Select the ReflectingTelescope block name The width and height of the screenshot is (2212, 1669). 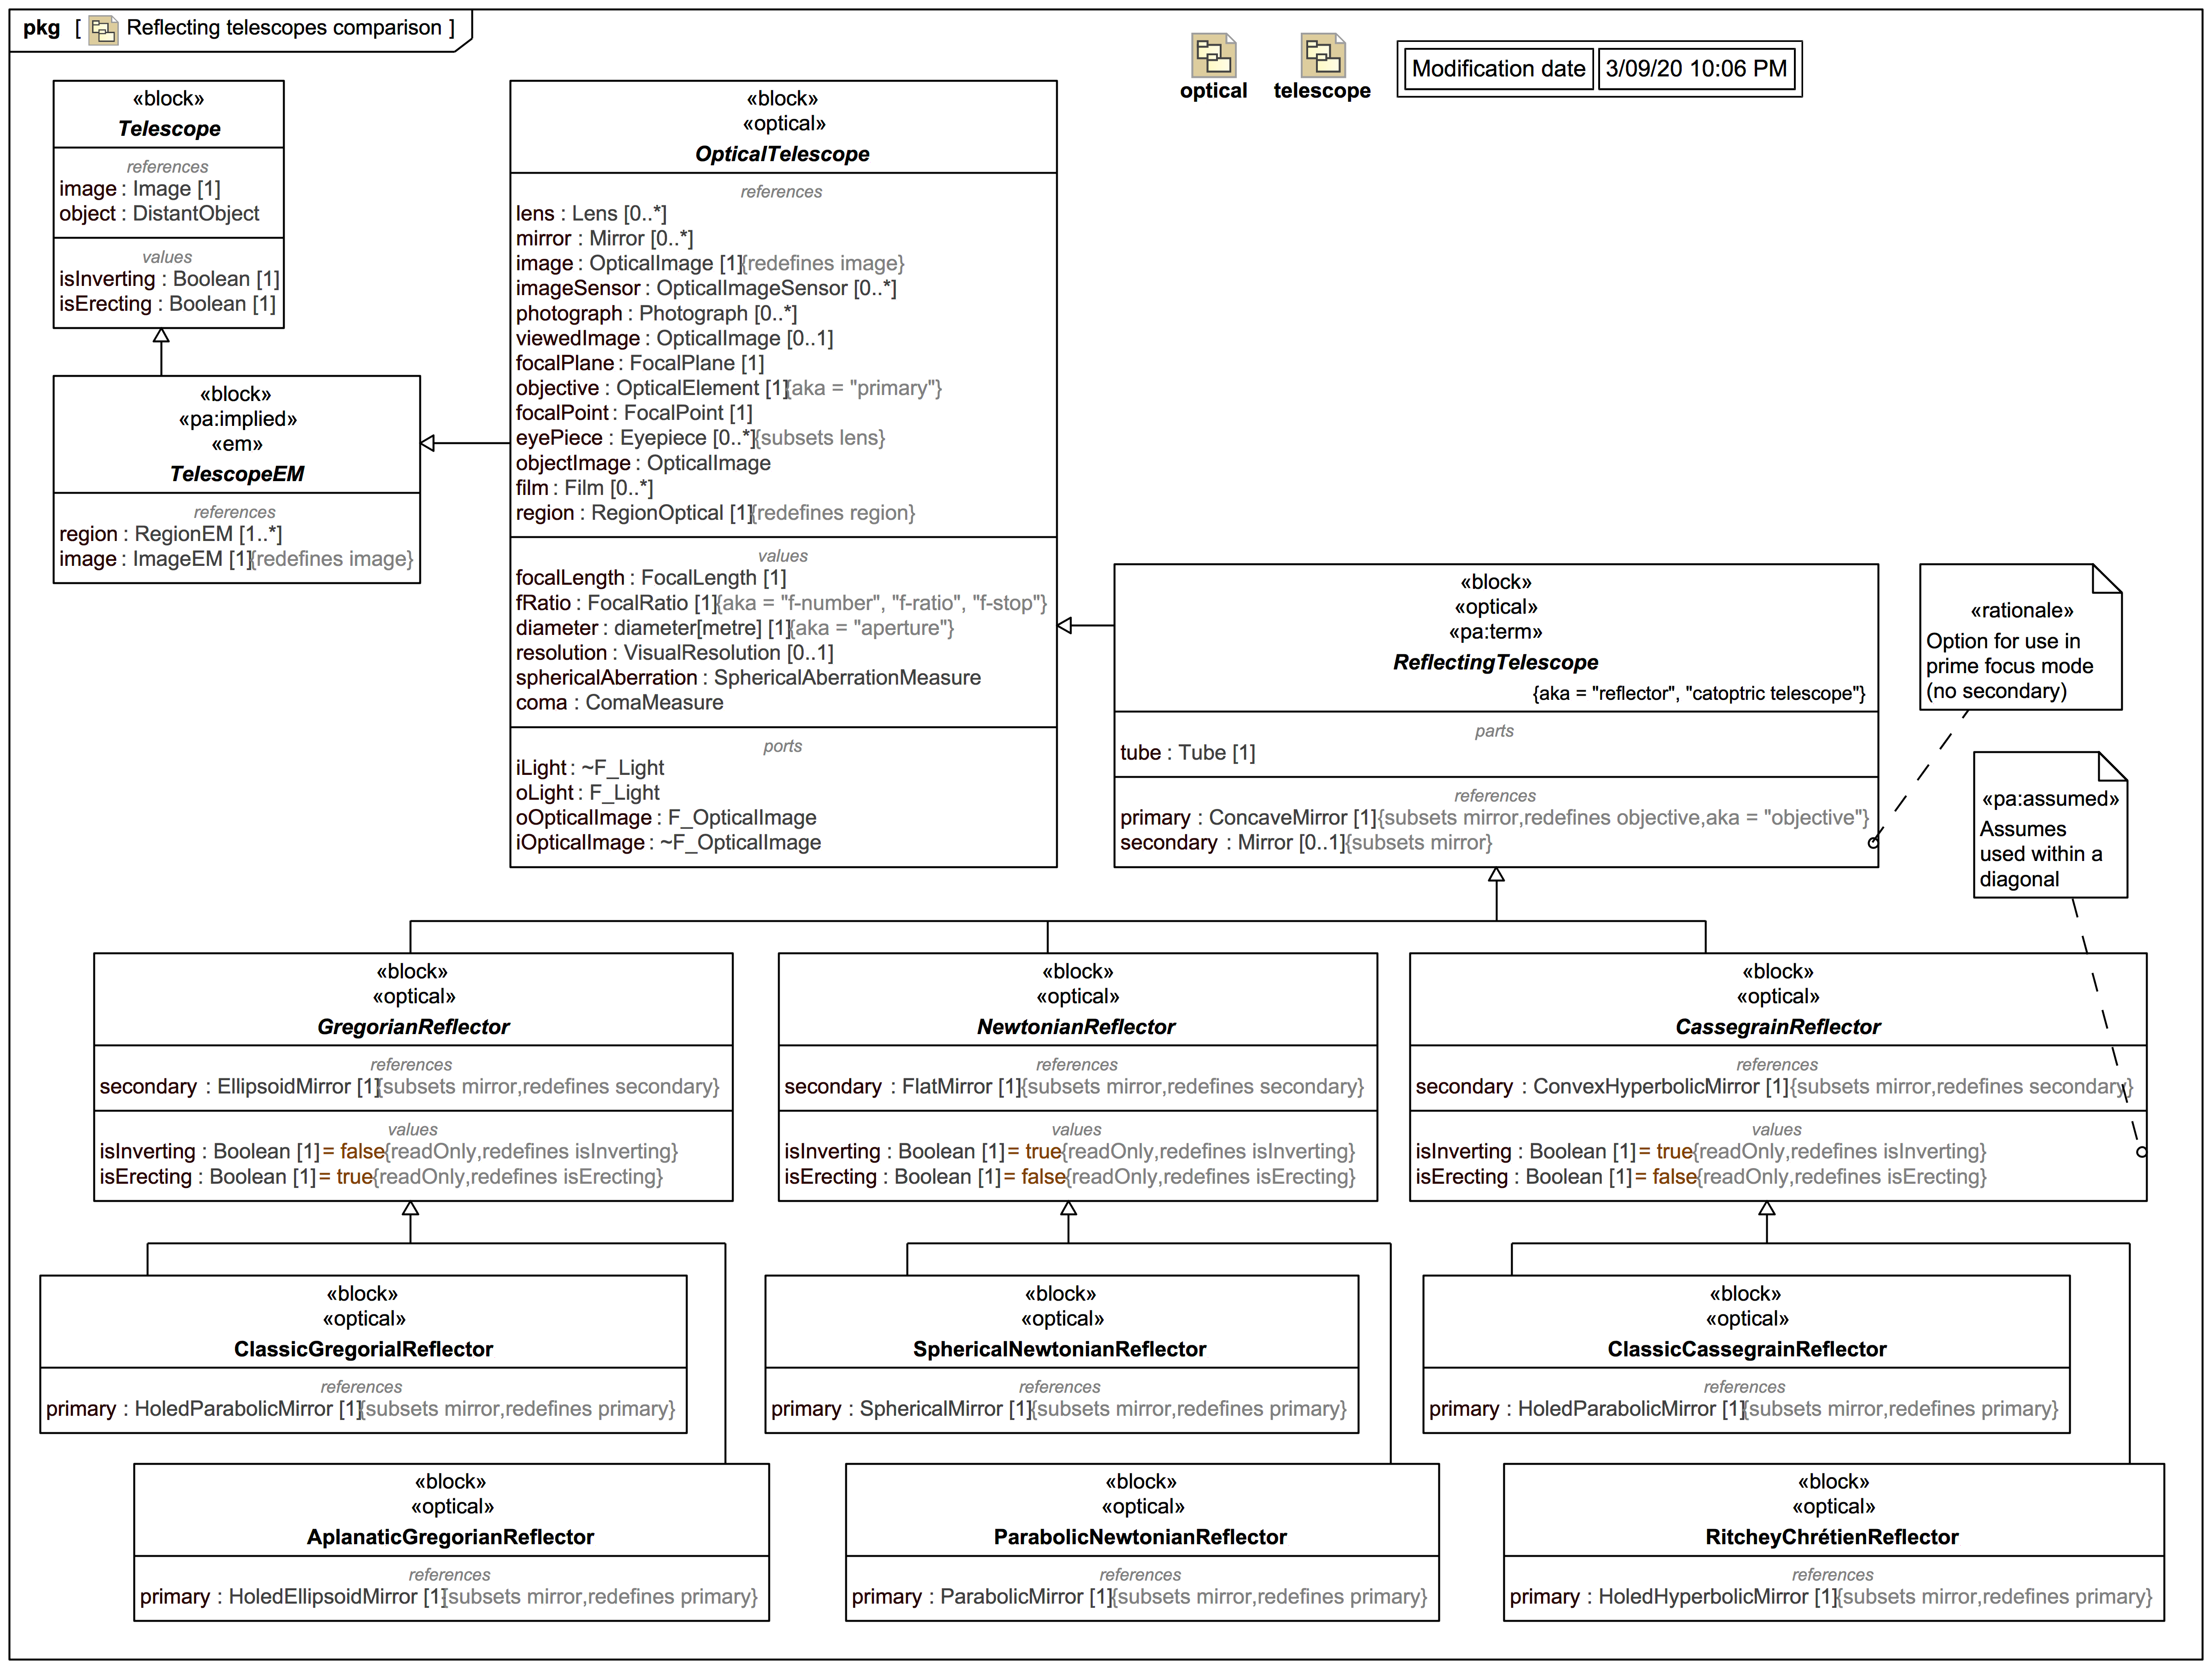coord(1495,662)
